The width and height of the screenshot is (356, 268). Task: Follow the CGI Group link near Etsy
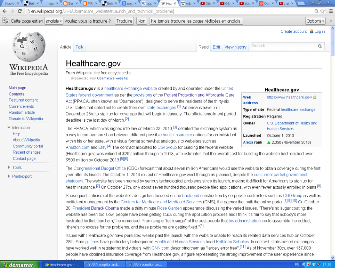(167, 147)
